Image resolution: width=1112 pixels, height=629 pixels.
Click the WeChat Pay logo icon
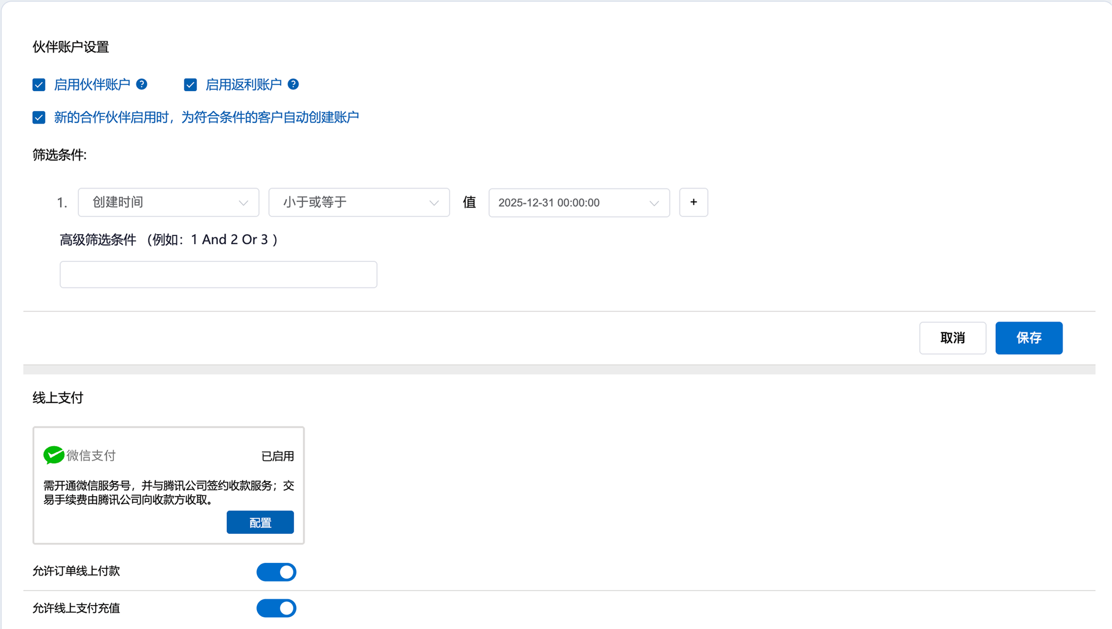(53, 455)
